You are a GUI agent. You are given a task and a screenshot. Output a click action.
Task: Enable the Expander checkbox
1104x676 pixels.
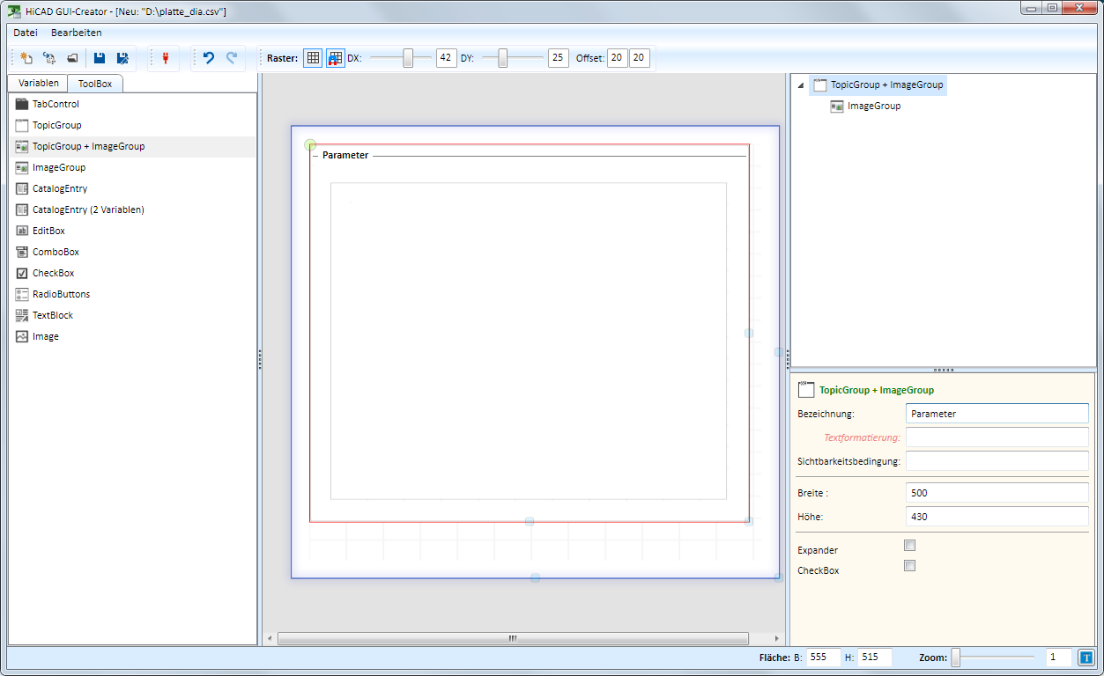(x=910, y=546)
